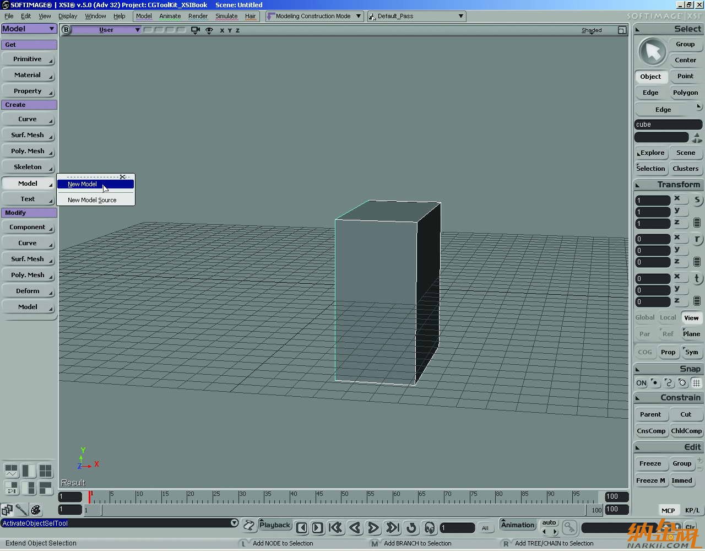Jump to first frame
Viewport: 705px width, 551px height.
[x=335, y=528]
